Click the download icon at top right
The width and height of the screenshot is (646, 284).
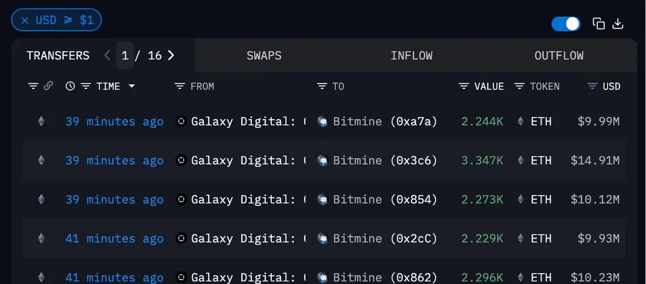point(618,24)
